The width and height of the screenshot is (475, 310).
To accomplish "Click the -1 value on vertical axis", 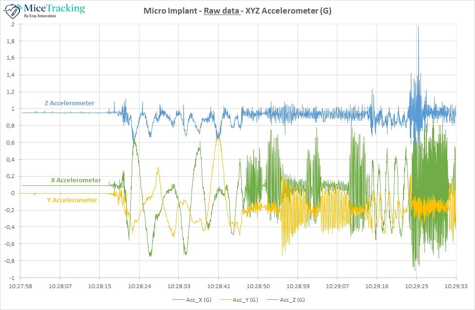I will [x=12, y=277].
